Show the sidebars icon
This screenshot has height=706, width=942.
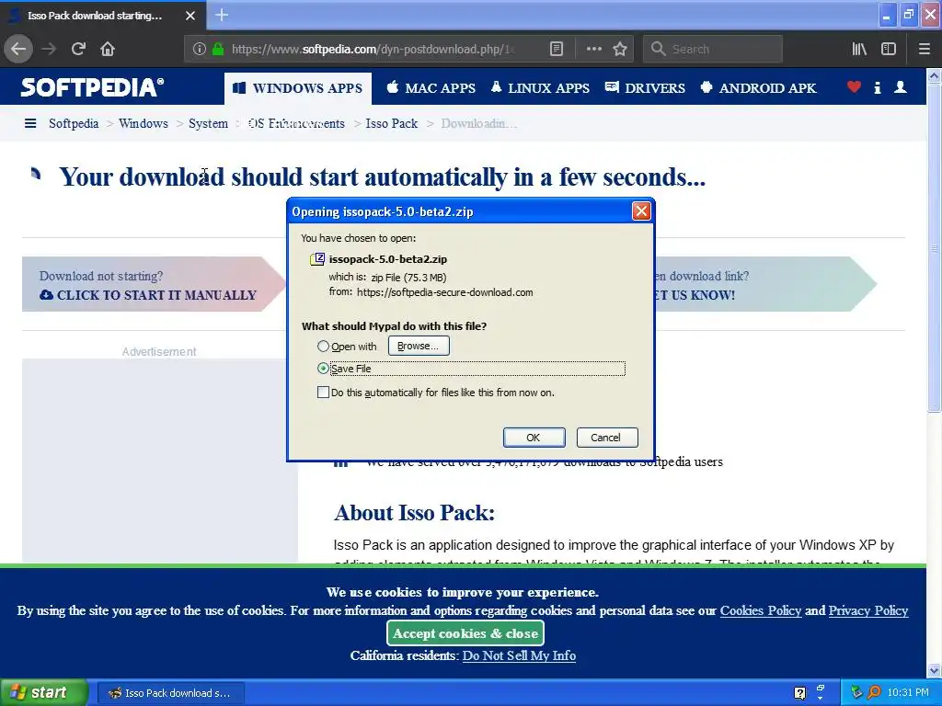click(x=889, y=50)
